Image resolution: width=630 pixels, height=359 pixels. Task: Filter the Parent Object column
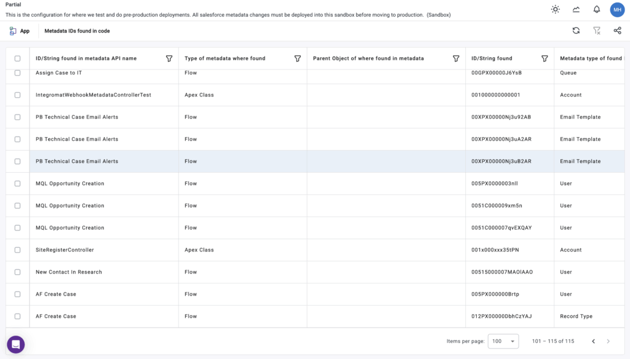(x=456, y=58)
